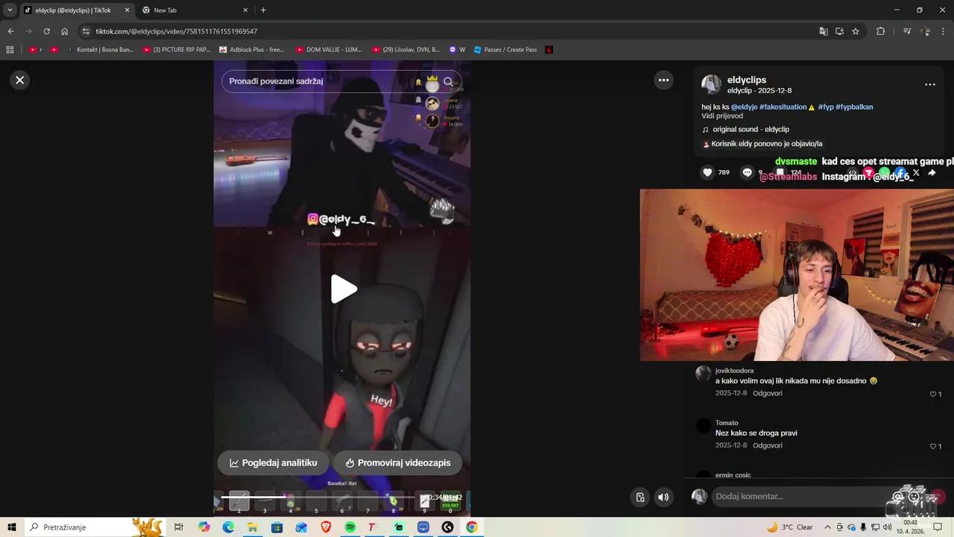
Task: Open the Chrome three-dot menu
Action: coord(944,31)
